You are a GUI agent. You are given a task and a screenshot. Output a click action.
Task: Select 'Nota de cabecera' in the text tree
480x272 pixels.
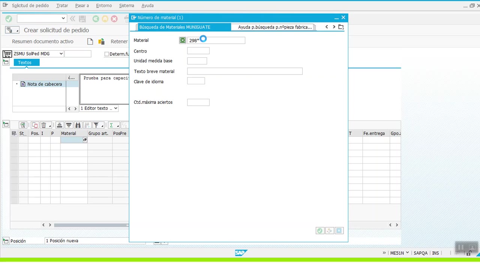coord(44,84)
